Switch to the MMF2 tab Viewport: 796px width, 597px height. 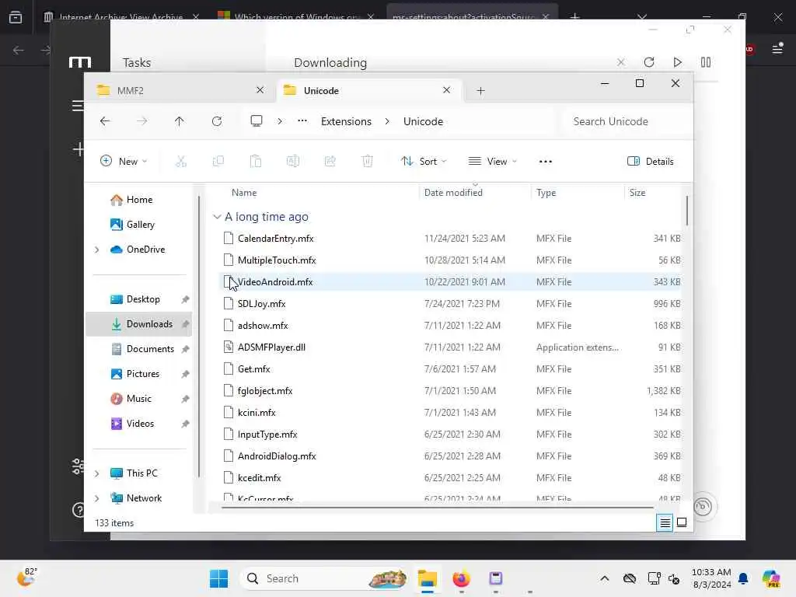click(x=173, y=90)
